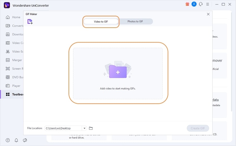Click the headset support icon
This screenshot has height=146, width=236.
201,4
